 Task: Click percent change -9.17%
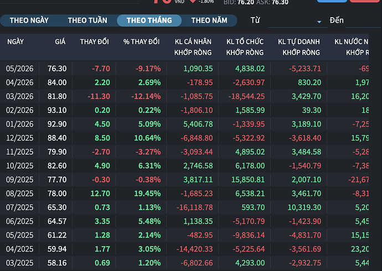[x=148, y=69]
